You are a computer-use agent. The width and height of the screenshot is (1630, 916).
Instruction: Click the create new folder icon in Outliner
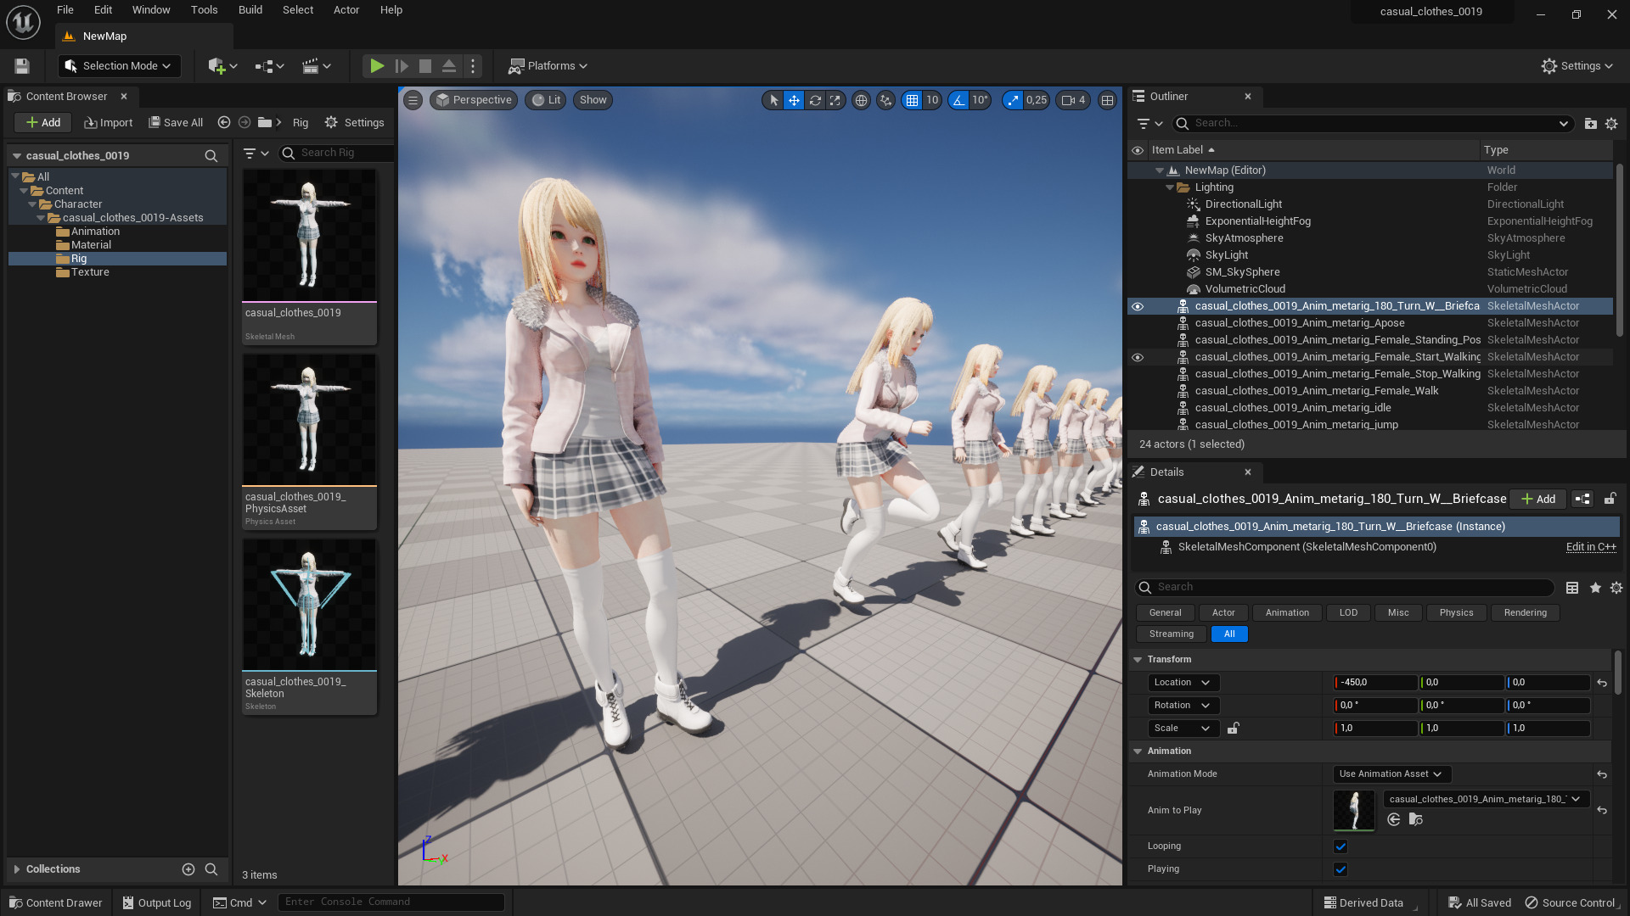[1590, 124]
